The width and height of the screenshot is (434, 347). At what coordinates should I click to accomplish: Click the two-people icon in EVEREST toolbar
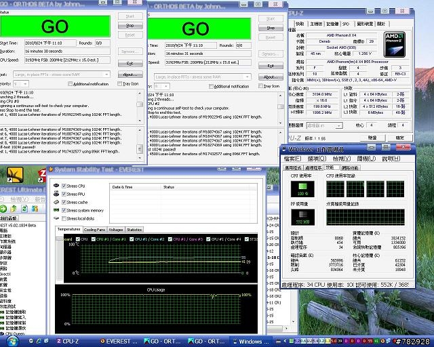(x=35, y=209)
